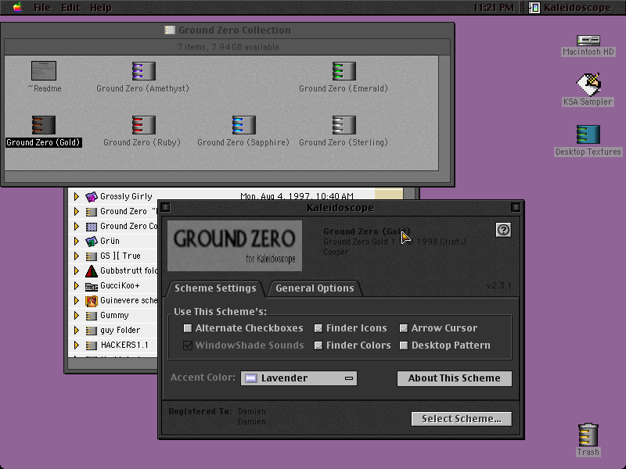Select the "Grossly Girly" name in the list
This screenshot has width=626, height=469.
[x=126, y=196]
